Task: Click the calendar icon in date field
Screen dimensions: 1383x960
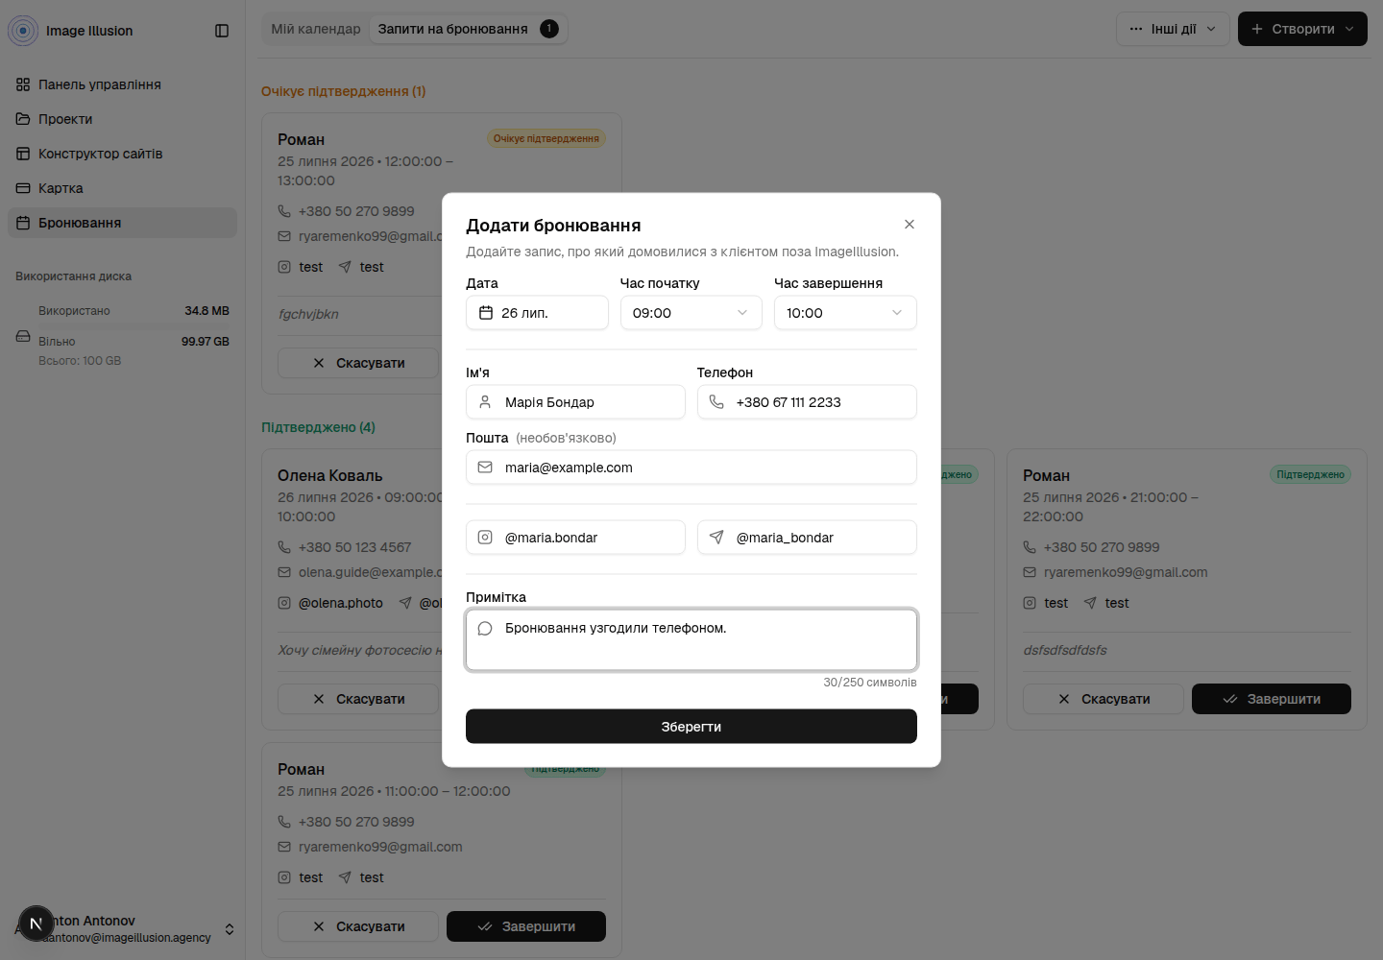Action: pos(486,313)
